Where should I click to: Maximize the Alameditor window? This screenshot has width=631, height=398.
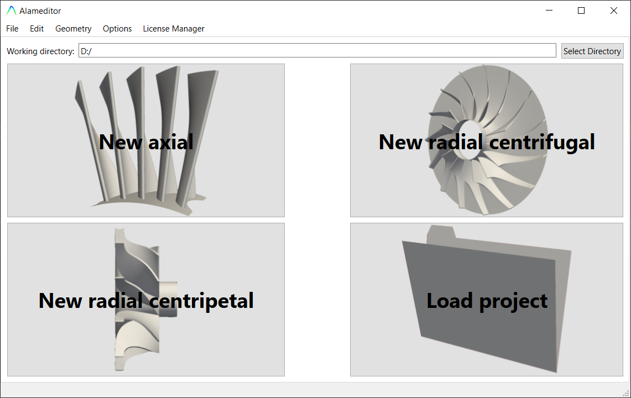tap(581, 11)
